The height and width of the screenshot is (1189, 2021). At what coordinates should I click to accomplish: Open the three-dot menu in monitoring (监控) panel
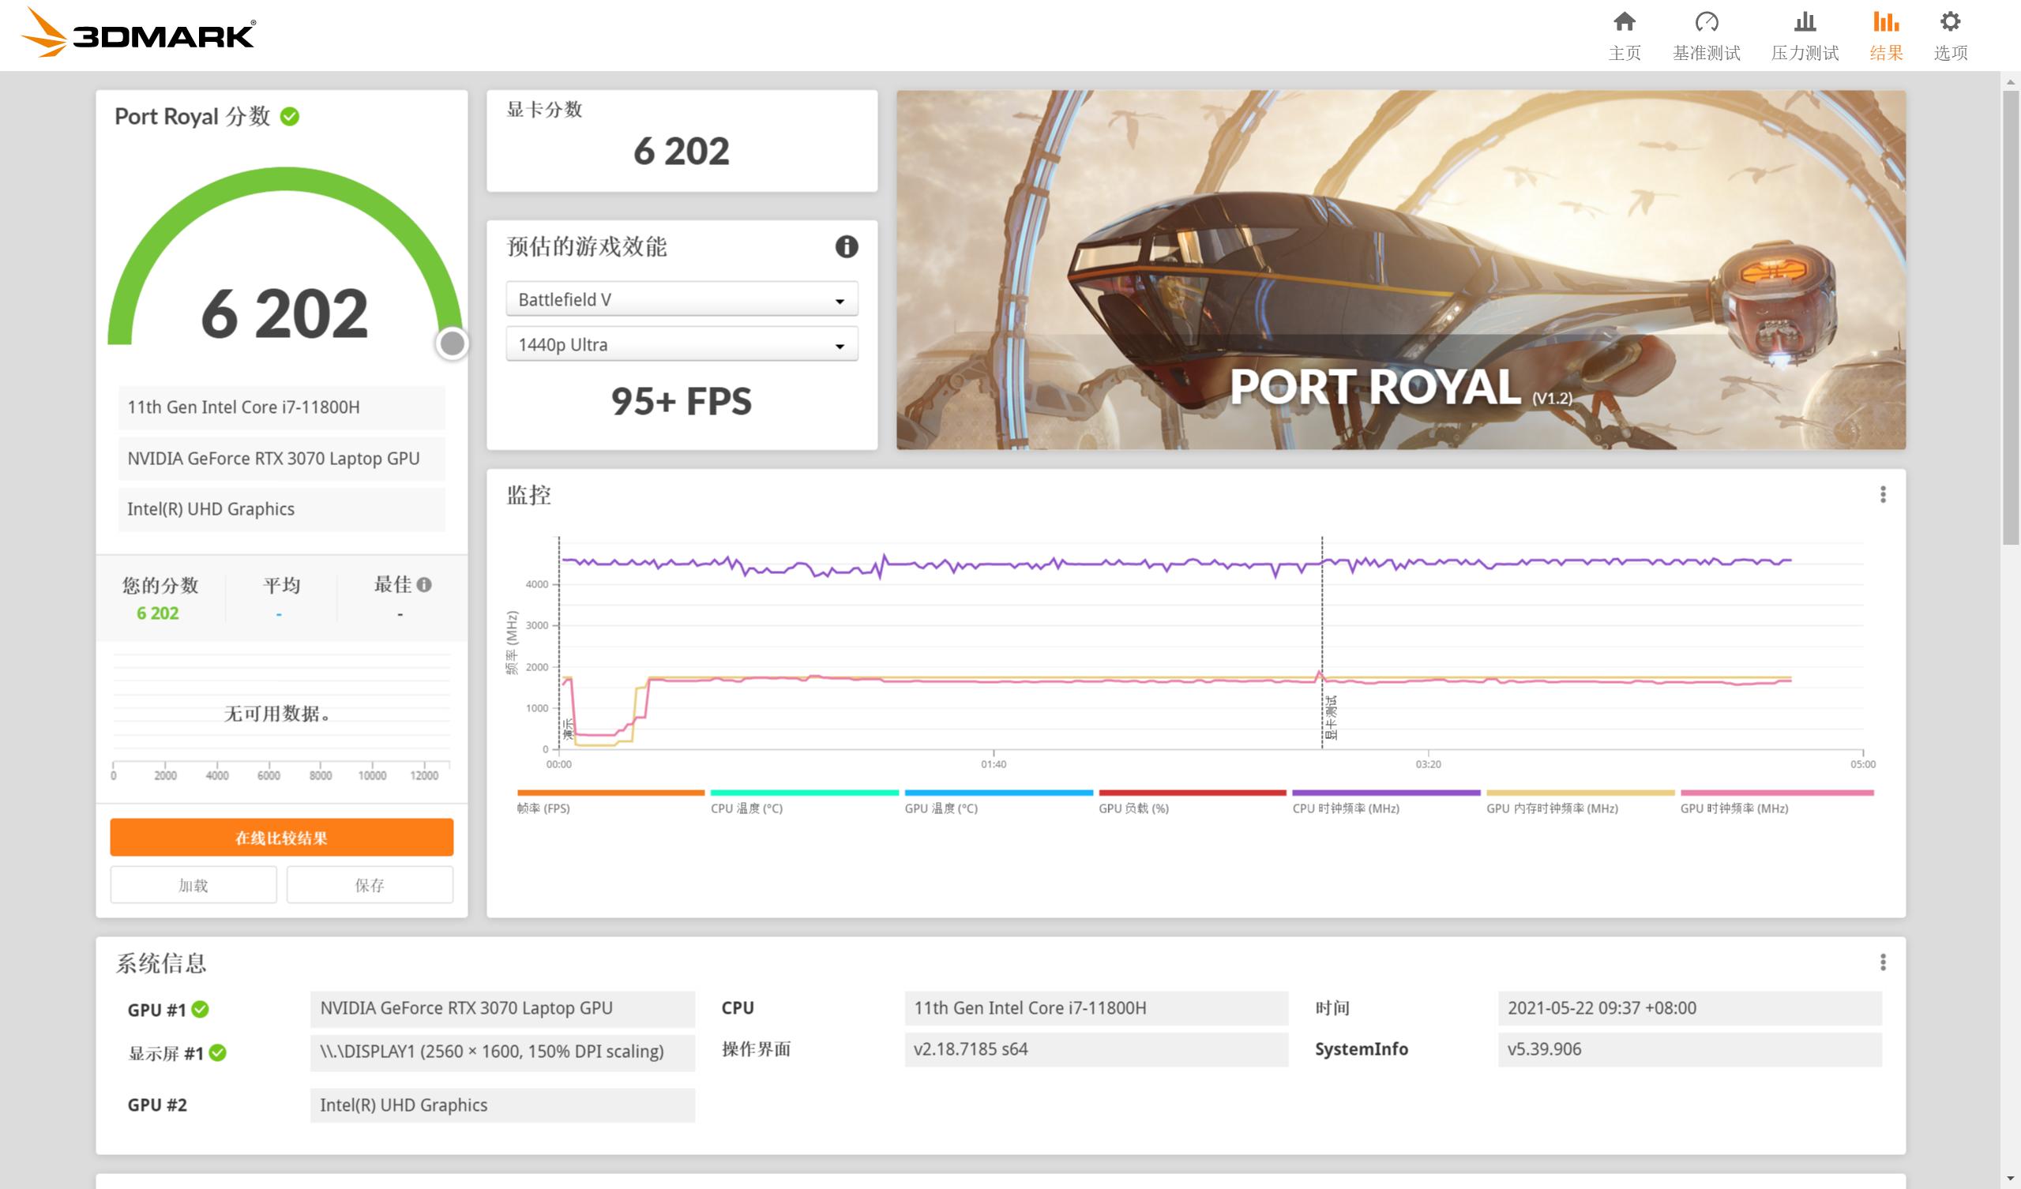(x=1882, y=495)
